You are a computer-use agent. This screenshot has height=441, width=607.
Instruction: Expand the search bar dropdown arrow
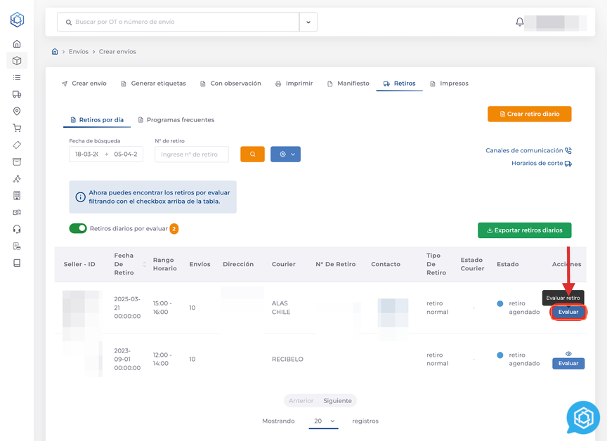pyautogui.click(x=308, y=22)
